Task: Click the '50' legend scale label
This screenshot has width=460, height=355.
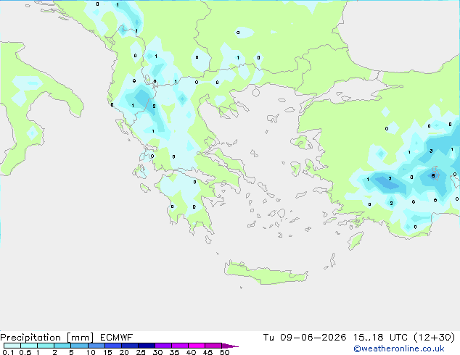Action: click(224, 352)
